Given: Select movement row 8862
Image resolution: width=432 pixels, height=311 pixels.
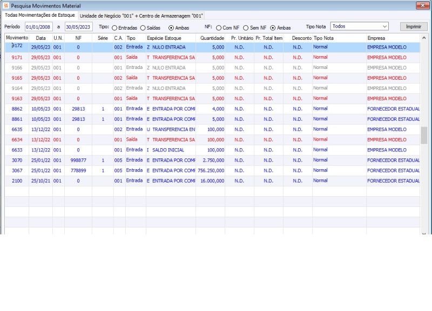Looking at the screenshot, I should click(x=212, y=109).
